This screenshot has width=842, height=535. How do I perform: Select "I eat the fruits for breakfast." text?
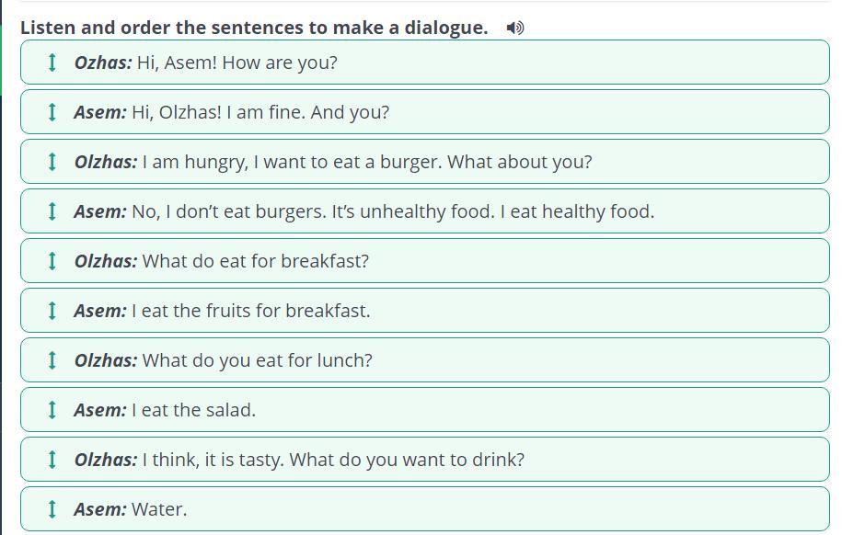(x=250, y=311)
